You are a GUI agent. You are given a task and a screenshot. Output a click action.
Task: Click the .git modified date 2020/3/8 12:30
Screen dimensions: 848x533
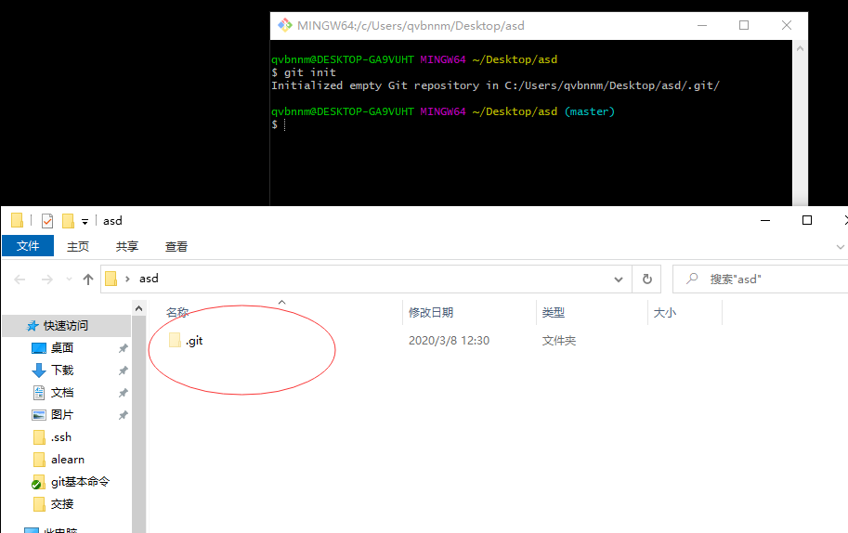point(449,341)
